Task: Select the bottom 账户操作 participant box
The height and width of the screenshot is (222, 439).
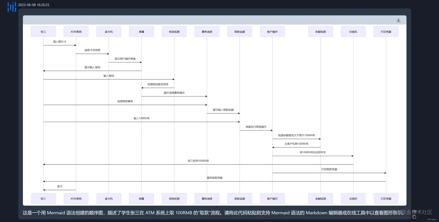Action: (272, 199)
